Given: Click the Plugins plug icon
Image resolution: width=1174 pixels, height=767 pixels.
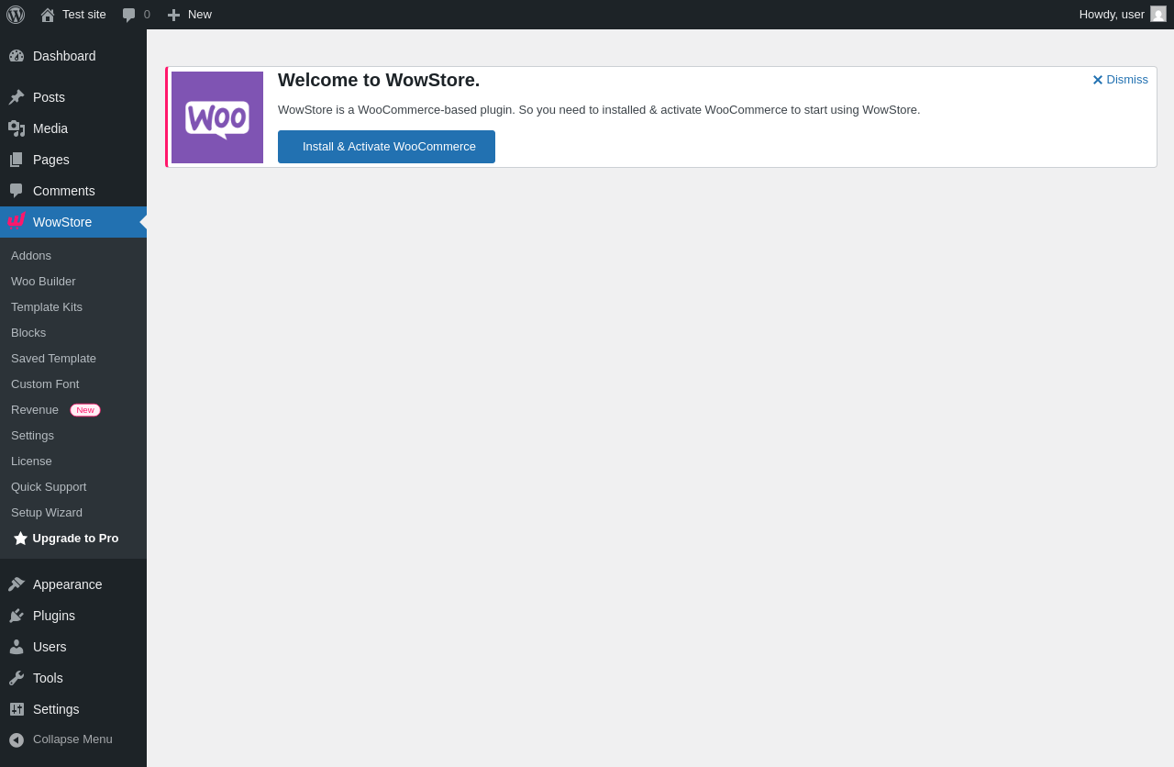Looking at the screenshot, I should [x=17, y=616].
